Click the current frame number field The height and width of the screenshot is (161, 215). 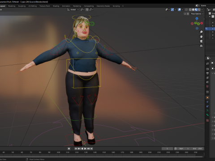pos(167,148)
